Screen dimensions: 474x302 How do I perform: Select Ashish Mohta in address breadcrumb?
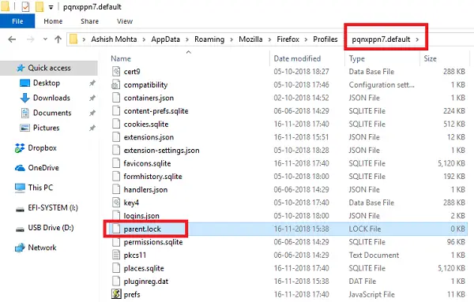tap(114, 39)
